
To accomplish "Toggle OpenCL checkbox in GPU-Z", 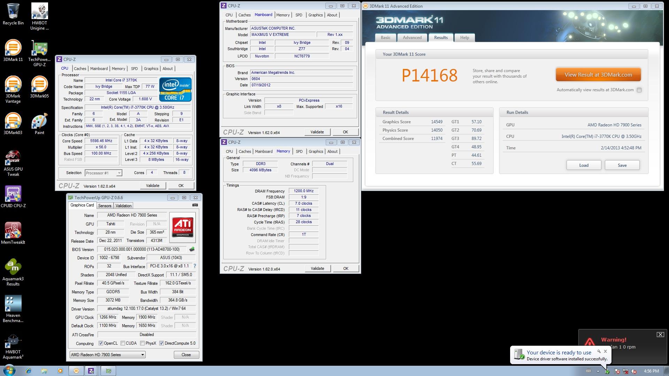I will click(101, 343).
